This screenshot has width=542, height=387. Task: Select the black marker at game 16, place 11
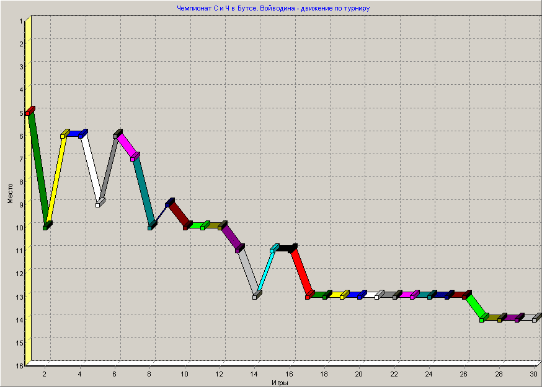pos(293,248)
